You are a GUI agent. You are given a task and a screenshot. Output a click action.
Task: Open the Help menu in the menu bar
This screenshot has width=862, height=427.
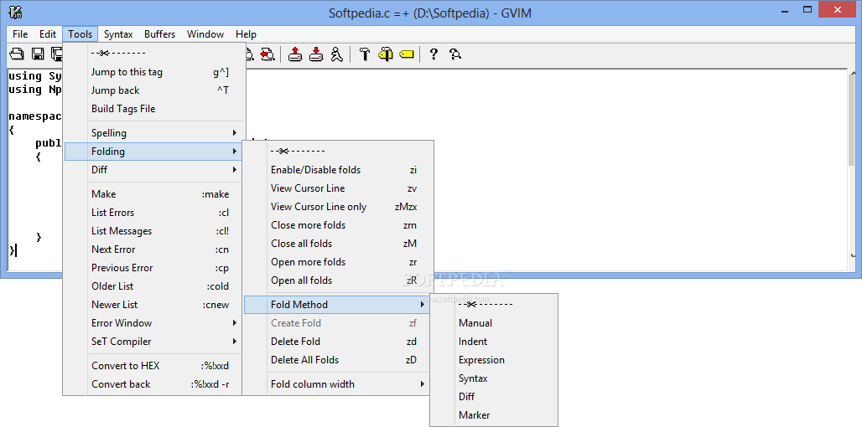click(246, 34)
